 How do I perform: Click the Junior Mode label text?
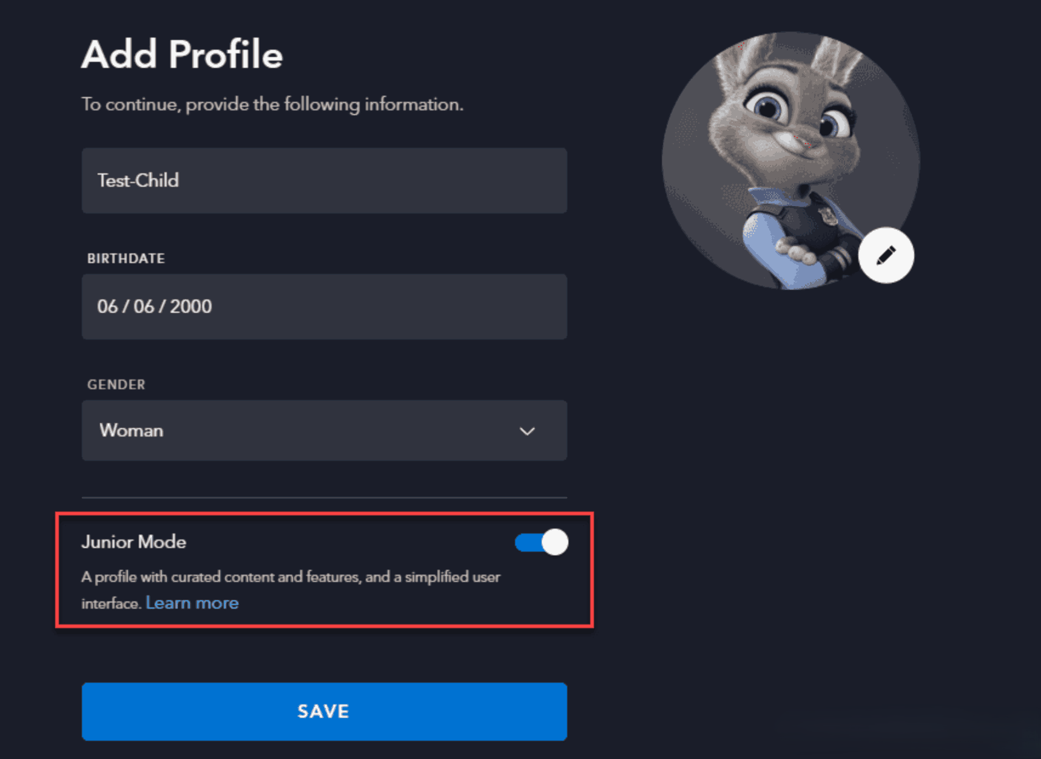(134, 542)
